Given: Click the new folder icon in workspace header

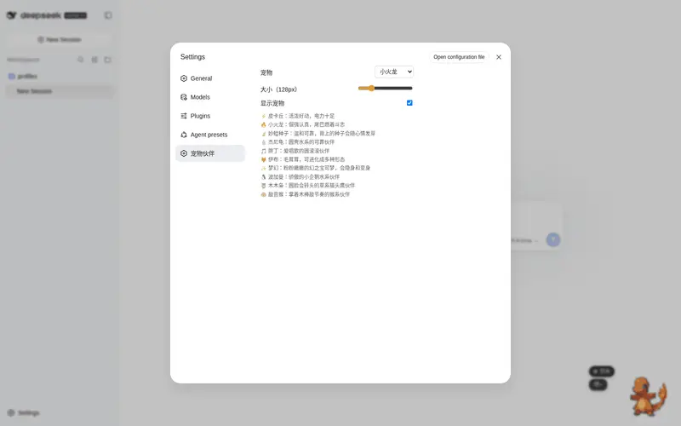Looking at the screenshot, I should [x=108, y=60].
